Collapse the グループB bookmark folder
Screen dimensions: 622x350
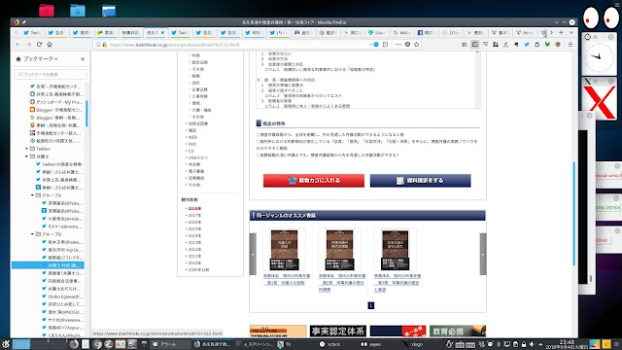pyautogui.click(x=32, y=234)
